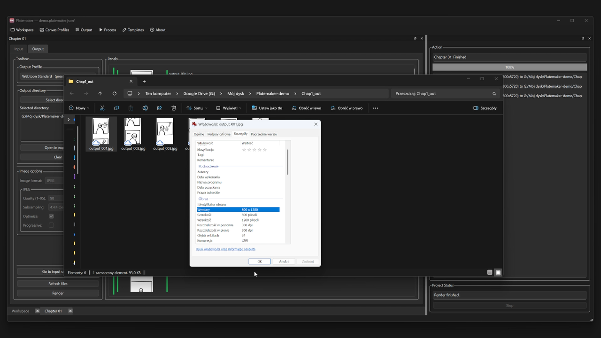Open the three-dots See more menu in Explorer

[x=375, y=108]
